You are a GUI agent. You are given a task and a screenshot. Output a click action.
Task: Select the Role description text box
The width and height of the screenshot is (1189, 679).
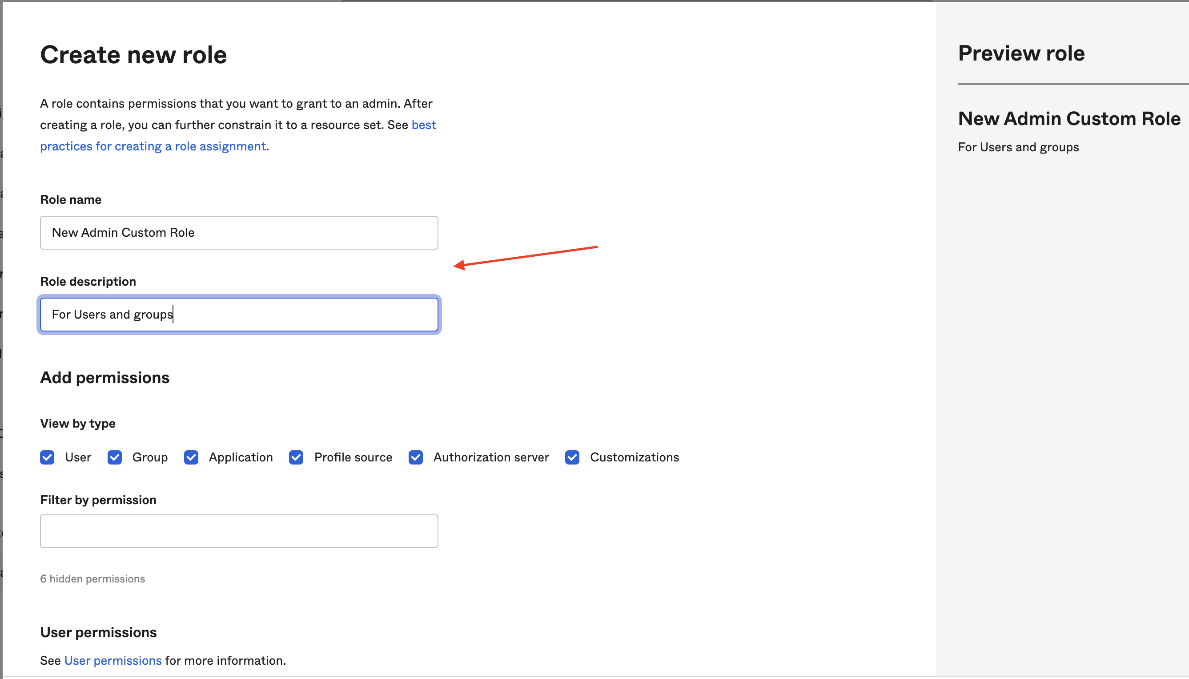[238, 314]
